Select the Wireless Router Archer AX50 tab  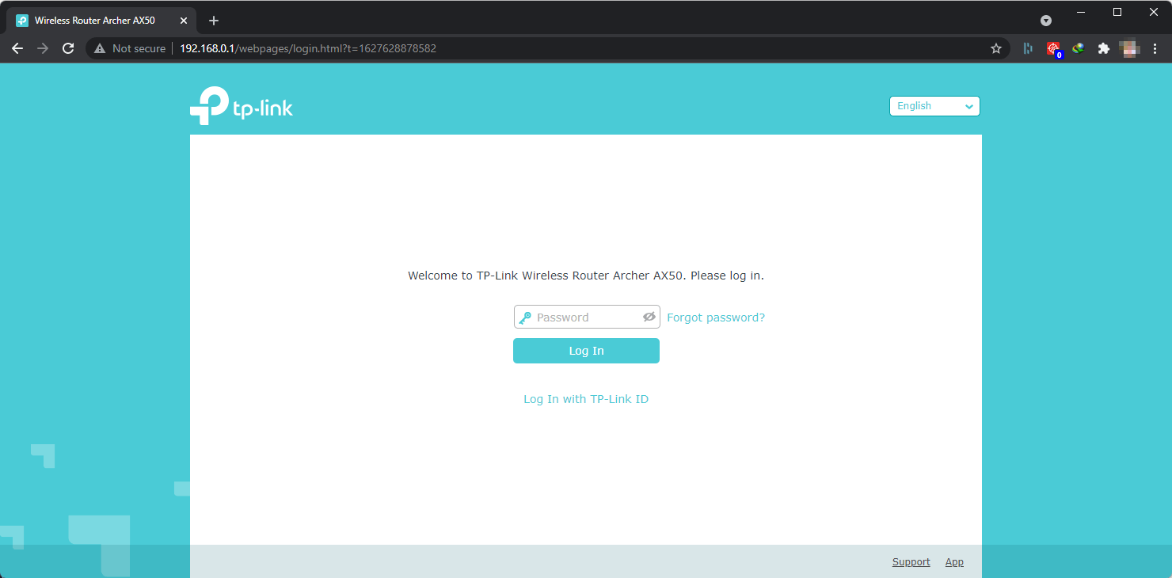101,21
